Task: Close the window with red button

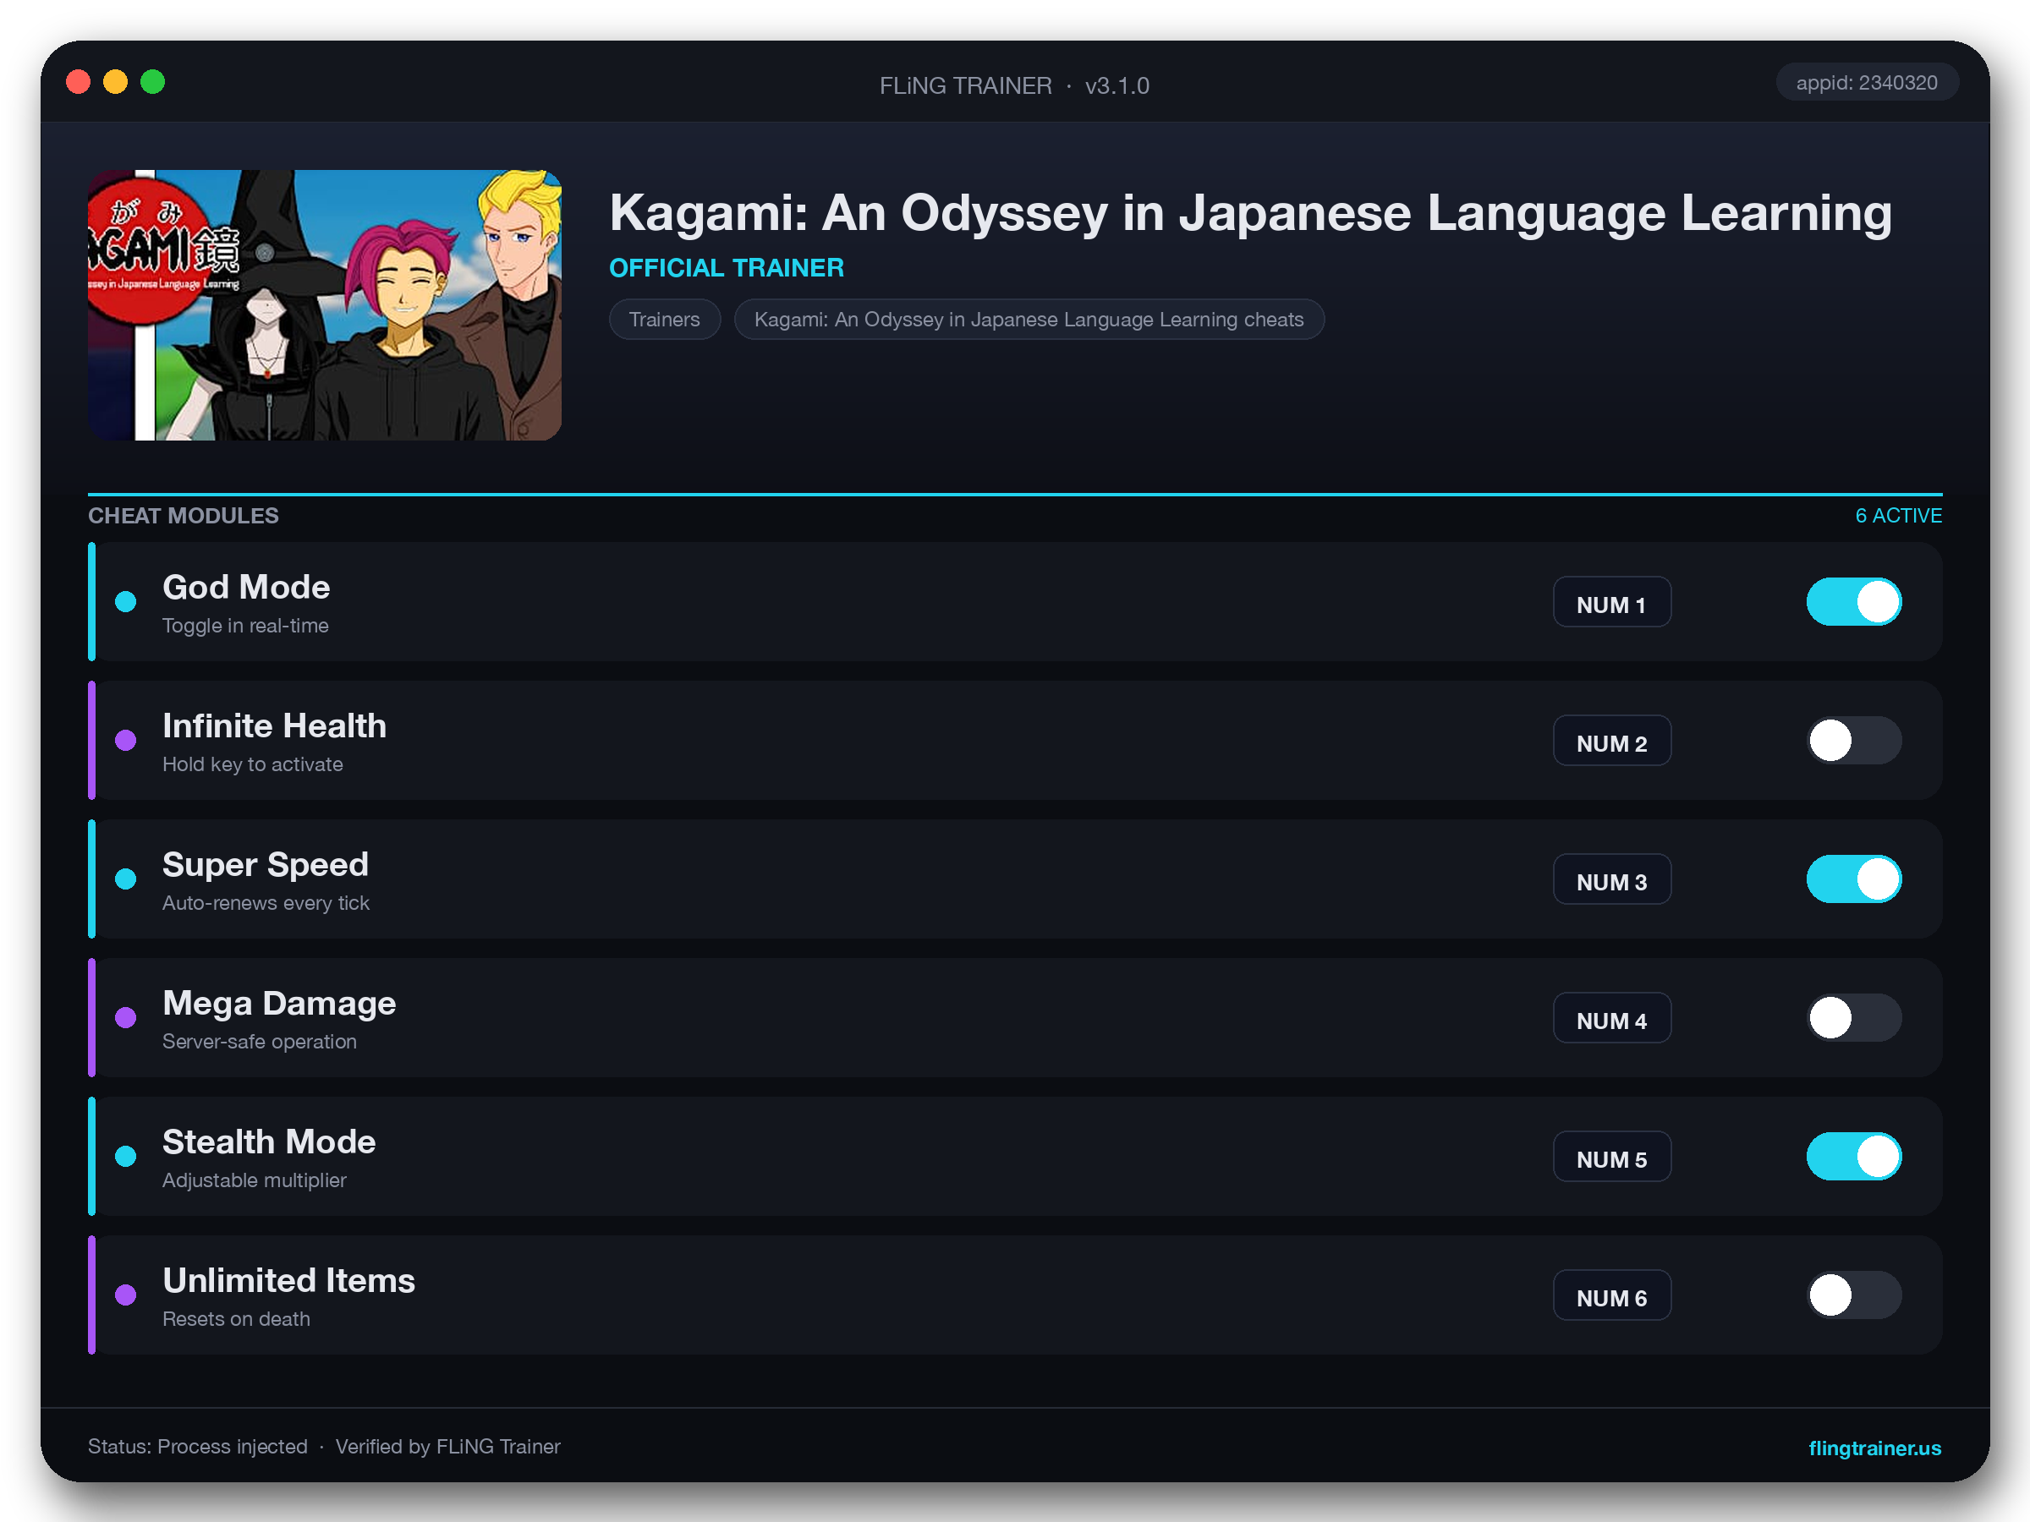Action: coord(79,83)
